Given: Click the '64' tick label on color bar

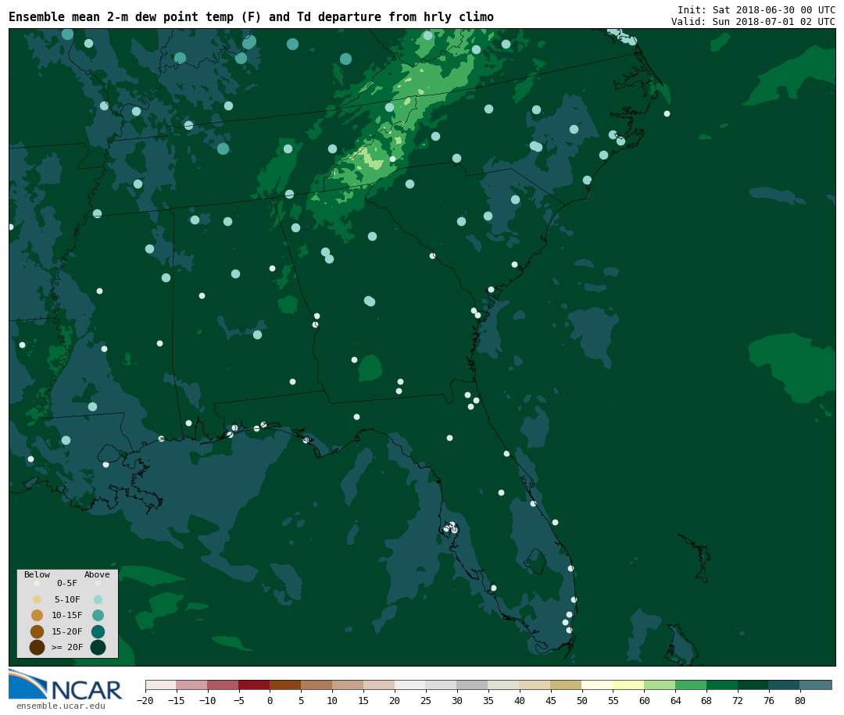Looking at the screenshot, I should point(675,700).
